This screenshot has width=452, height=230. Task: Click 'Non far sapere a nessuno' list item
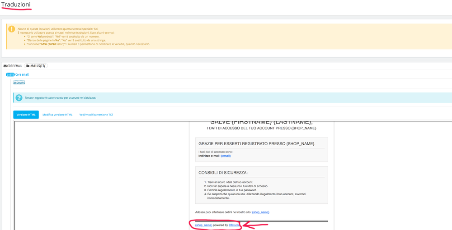[x=238, y=186]
